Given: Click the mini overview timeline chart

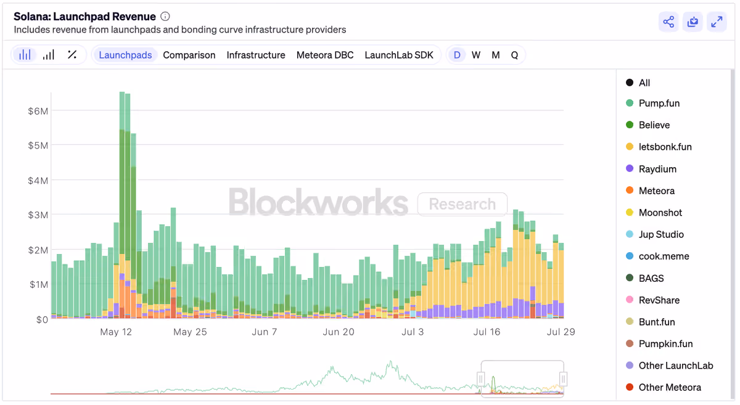Looking at the screenshot, I should pyautogui.click(x=307, y=377).
